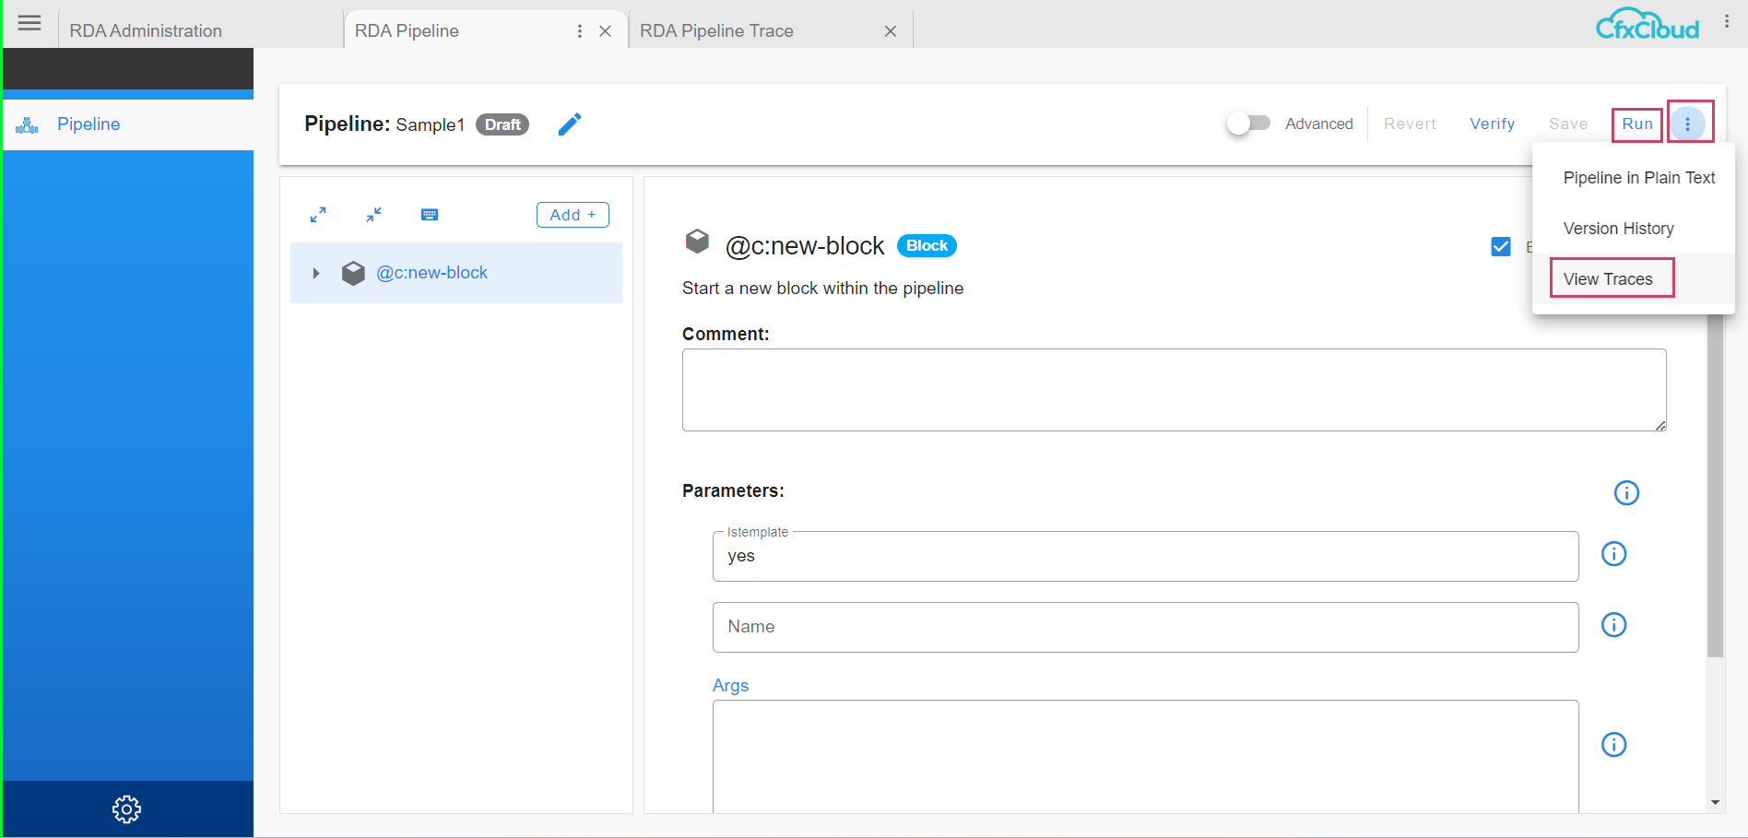
Task: Run the pipeline
Action: [x=1636, y=124]
